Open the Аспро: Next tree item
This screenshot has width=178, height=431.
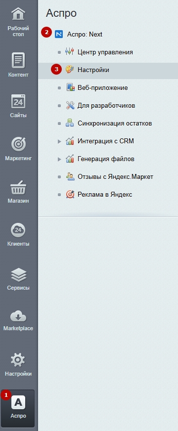coord(85,35)
